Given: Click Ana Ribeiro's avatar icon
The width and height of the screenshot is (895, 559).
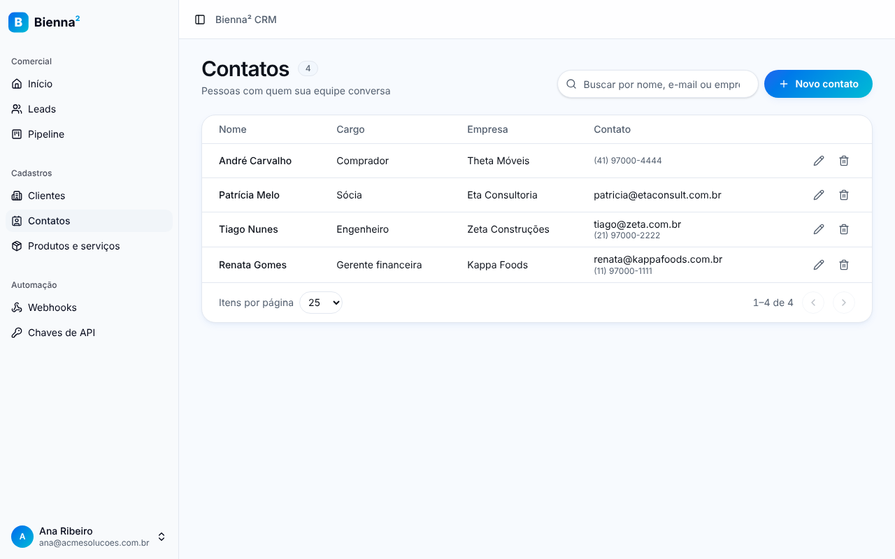Looking at the screenshot, I should click(x=22, y=537).
